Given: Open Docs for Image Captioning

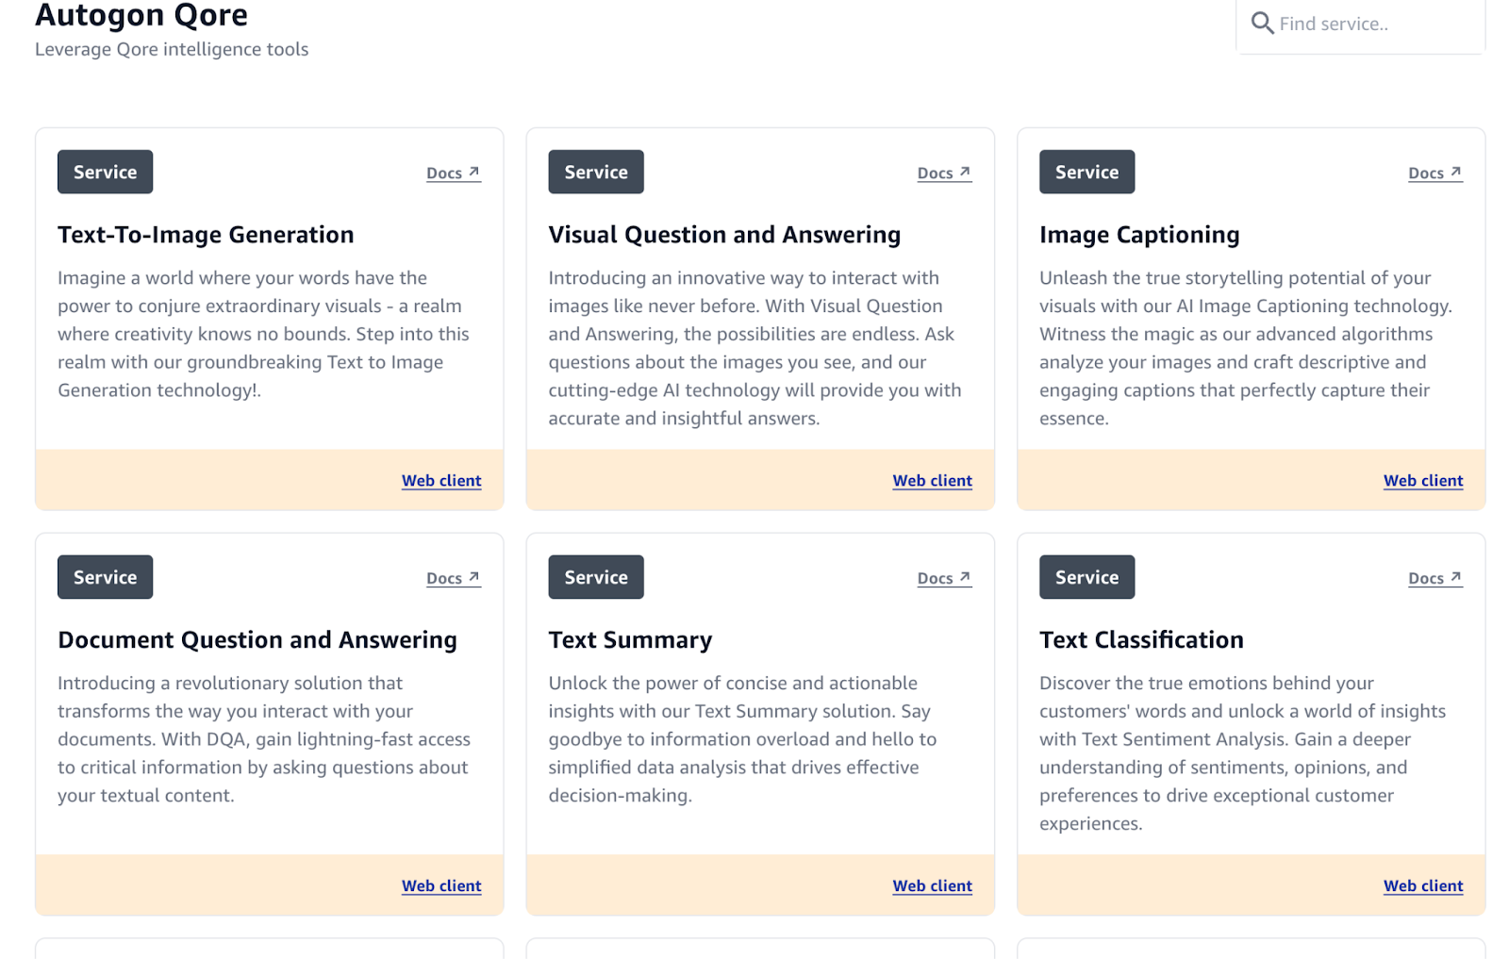Looking at the screenshot, I should coord(1435,173).
